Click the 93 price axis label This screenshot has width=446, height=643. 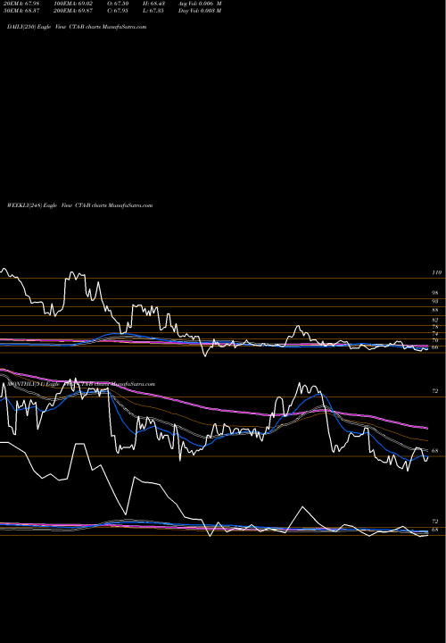coord(435,302)
